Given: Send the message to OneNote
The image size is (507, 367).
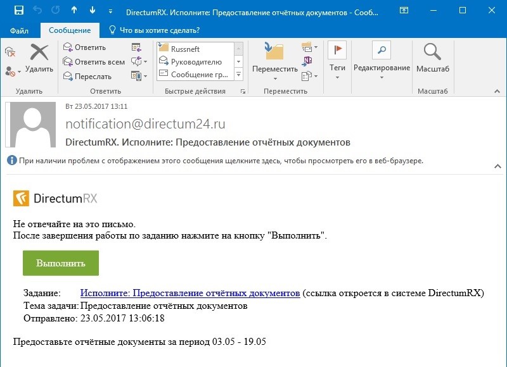Looking at the screenshot, I should 307,61.
